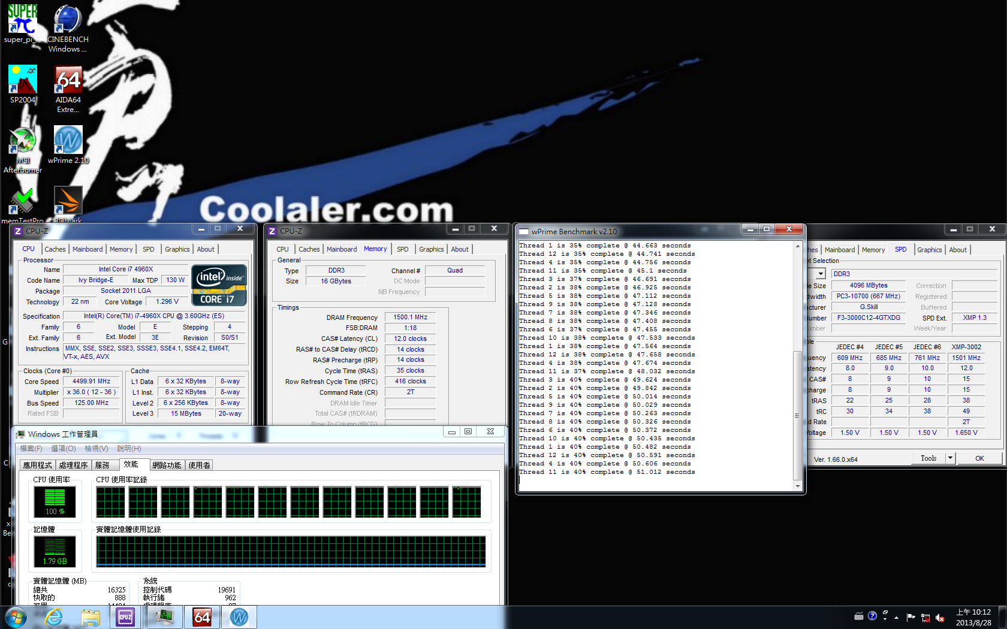The height and width of the screenshot is (629, 1007).
Task: Open the Windows Start menu orb
Action: 16,617
